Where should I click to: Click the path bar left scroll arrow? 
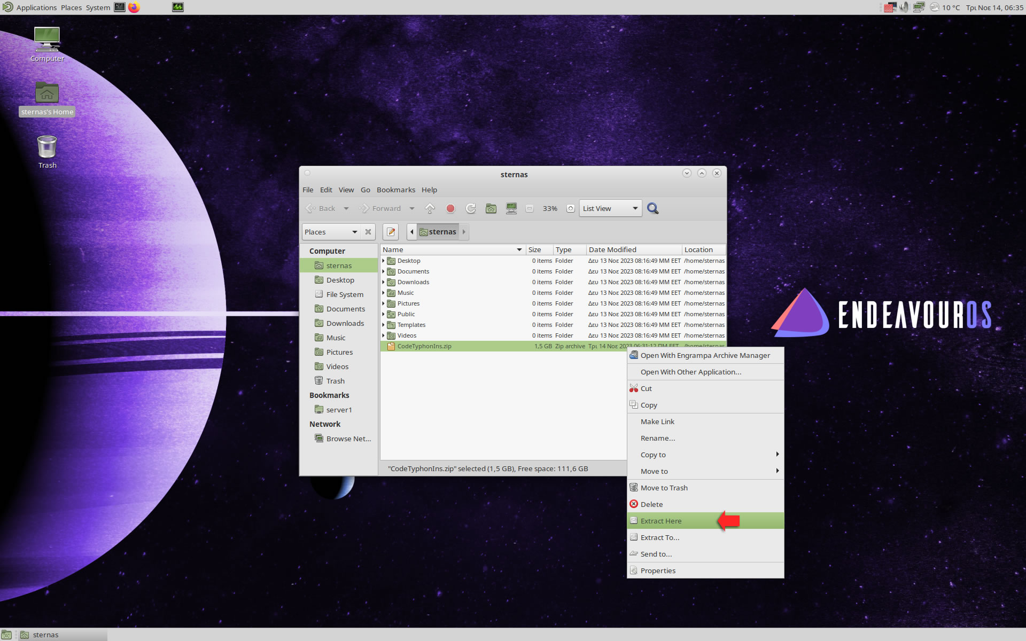coord(411,232)
